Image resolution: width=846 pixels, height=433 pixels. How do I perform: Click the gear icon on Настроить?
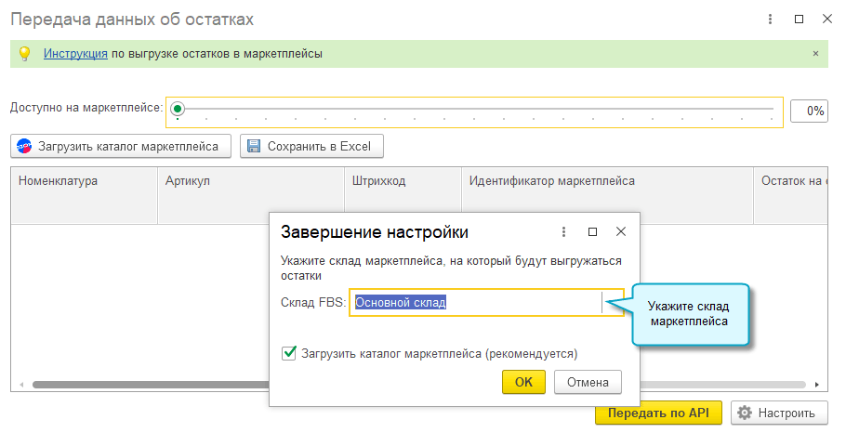click(745, 413)
